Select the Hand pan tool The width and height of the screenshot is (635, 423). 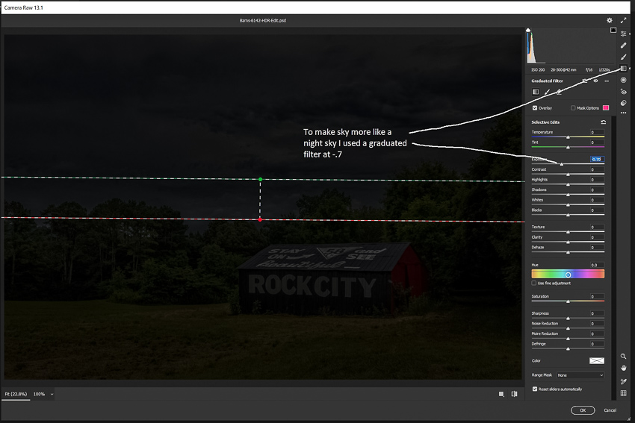pos(624,368)
